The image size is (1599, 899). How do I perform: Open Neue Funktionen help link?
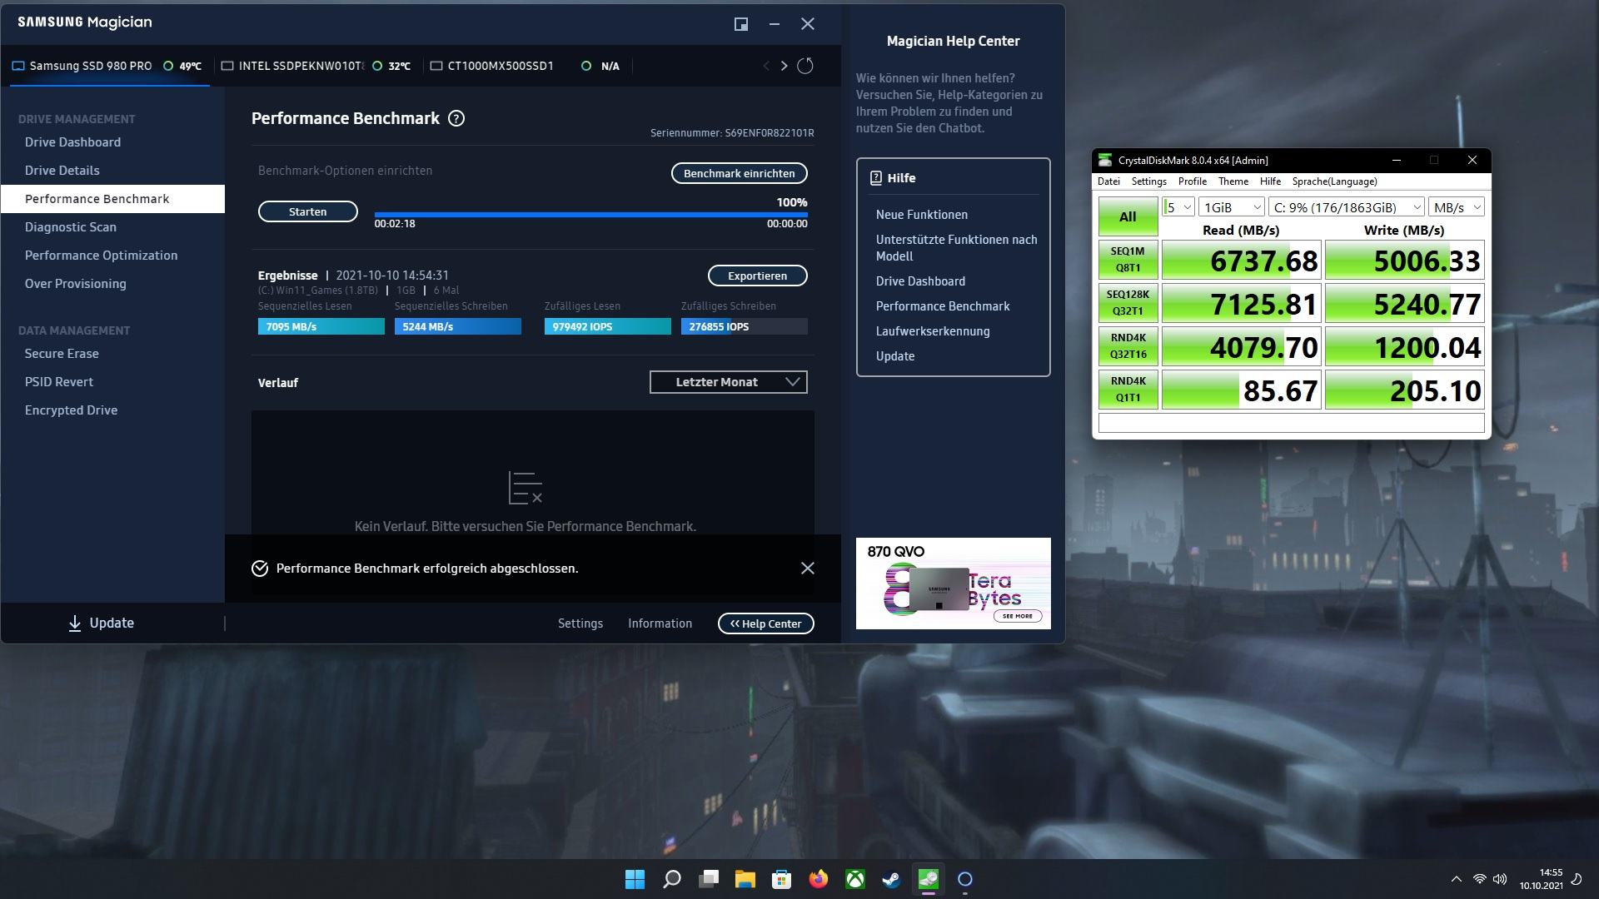922,215
